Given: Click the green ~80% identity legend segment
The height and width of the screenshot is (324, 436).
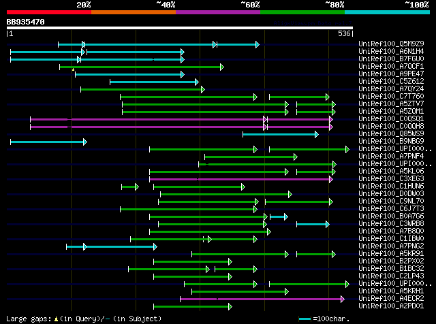Looking at the screenshot, I should click(302, 12).
